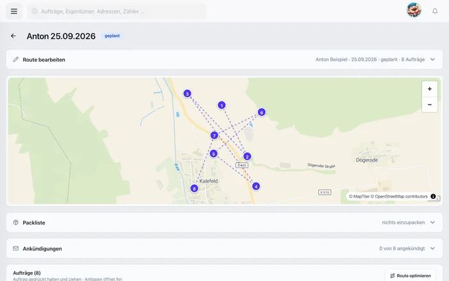Select map stop marker 3
This screenshot has height=281, width=449.
187,94
